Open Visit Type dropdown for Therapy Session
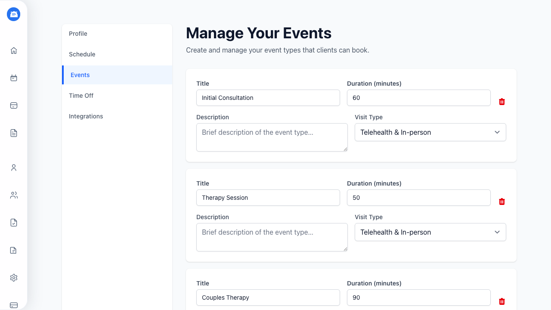This screenshot has width=551, height=310. 430,232
